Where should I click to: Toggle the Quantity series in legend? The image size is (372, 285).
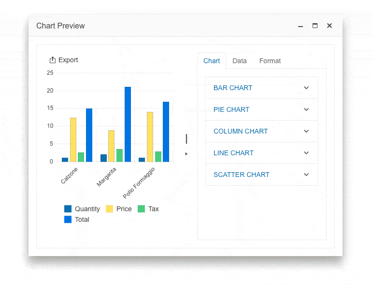tap(82, 209)
